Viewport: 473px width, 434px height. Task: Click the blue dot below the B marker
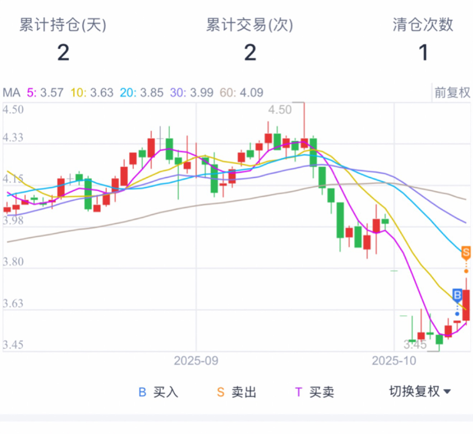tap(457, 314)
